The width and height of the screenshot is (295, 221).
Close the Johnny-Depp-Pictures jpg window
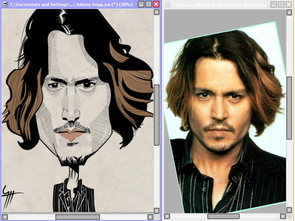click(x=289, y=5)
